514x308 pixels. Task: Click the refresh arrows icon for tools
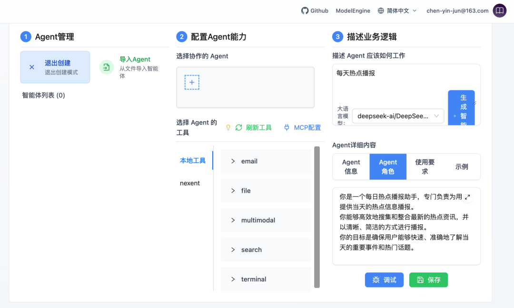(x=238, y=128)
